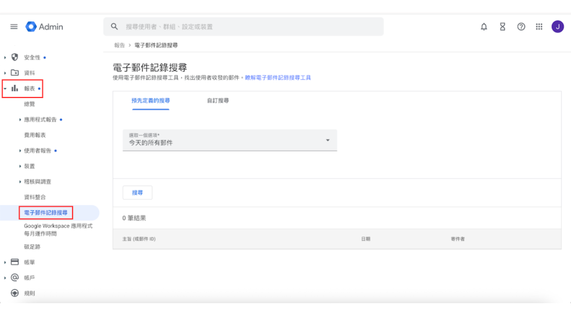Open 資料整合 in the sidebar
This screenshot has width=571, height=321.
[x=35, y=197]
